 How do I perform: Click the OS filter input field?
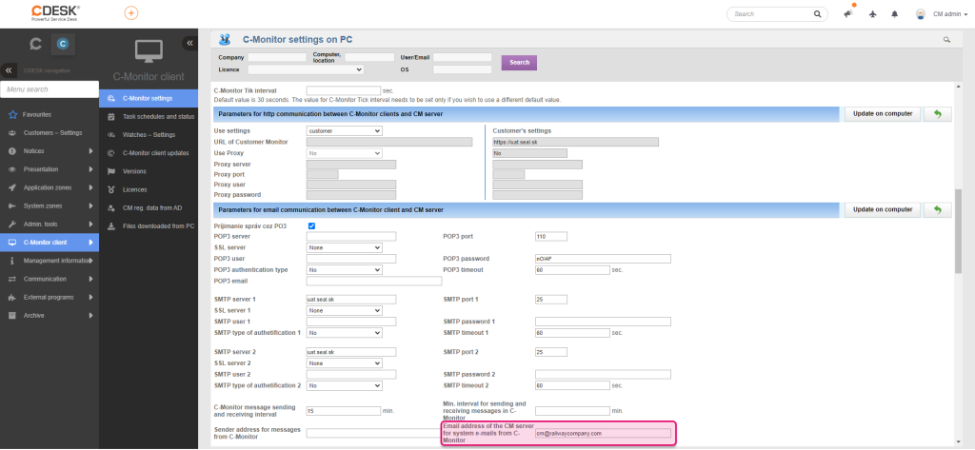click(462, 69)
